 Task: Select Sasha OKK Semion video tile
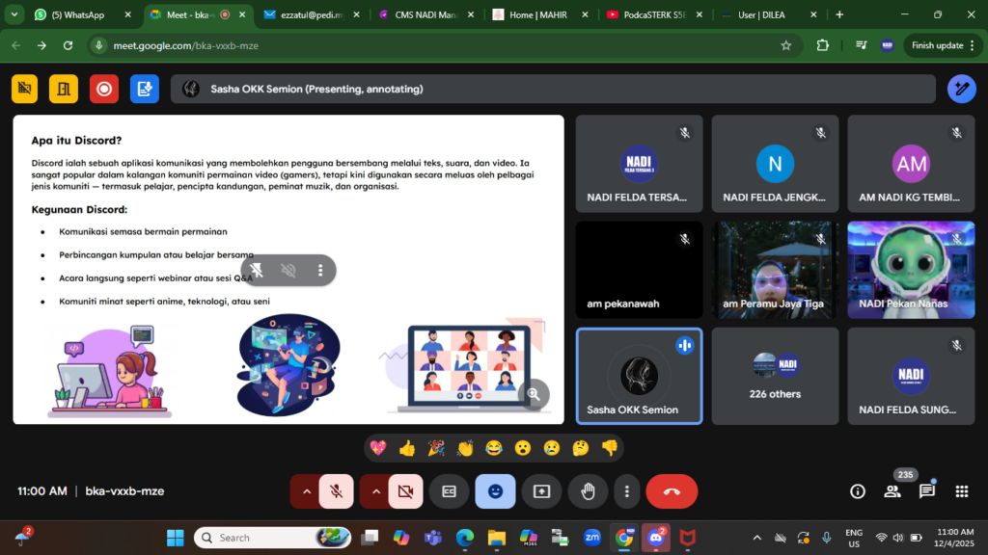(x=639, y=377)
